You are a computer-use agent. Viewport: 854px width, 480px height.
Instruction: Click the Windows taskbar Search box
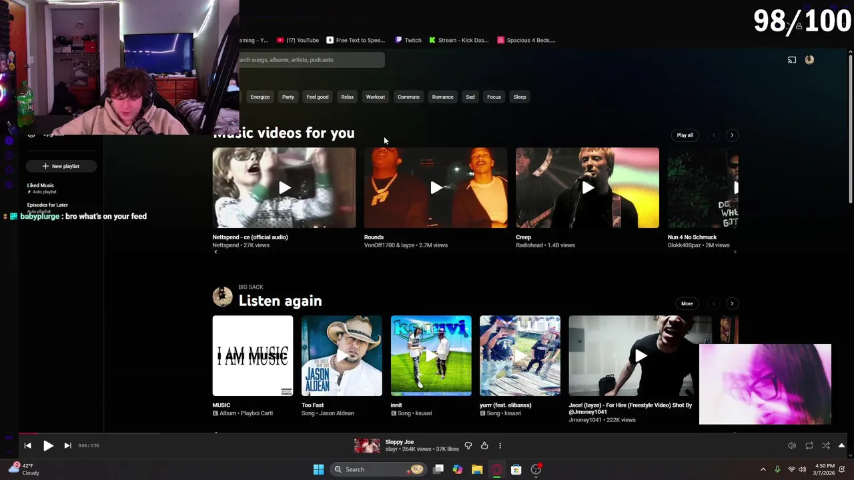pyautogui.click(x=379, y=469)
